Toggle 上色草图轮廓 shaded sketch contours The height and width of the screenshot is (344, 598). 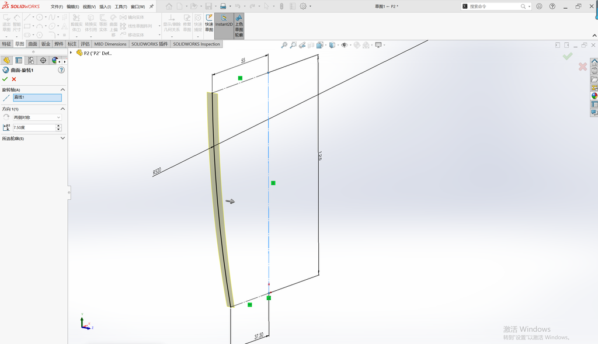tap(239, 26)
